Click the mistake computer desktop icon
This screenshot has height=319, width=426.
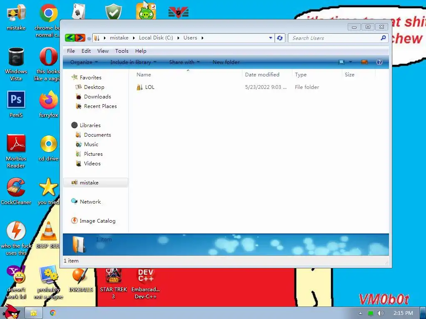point(16,17)
